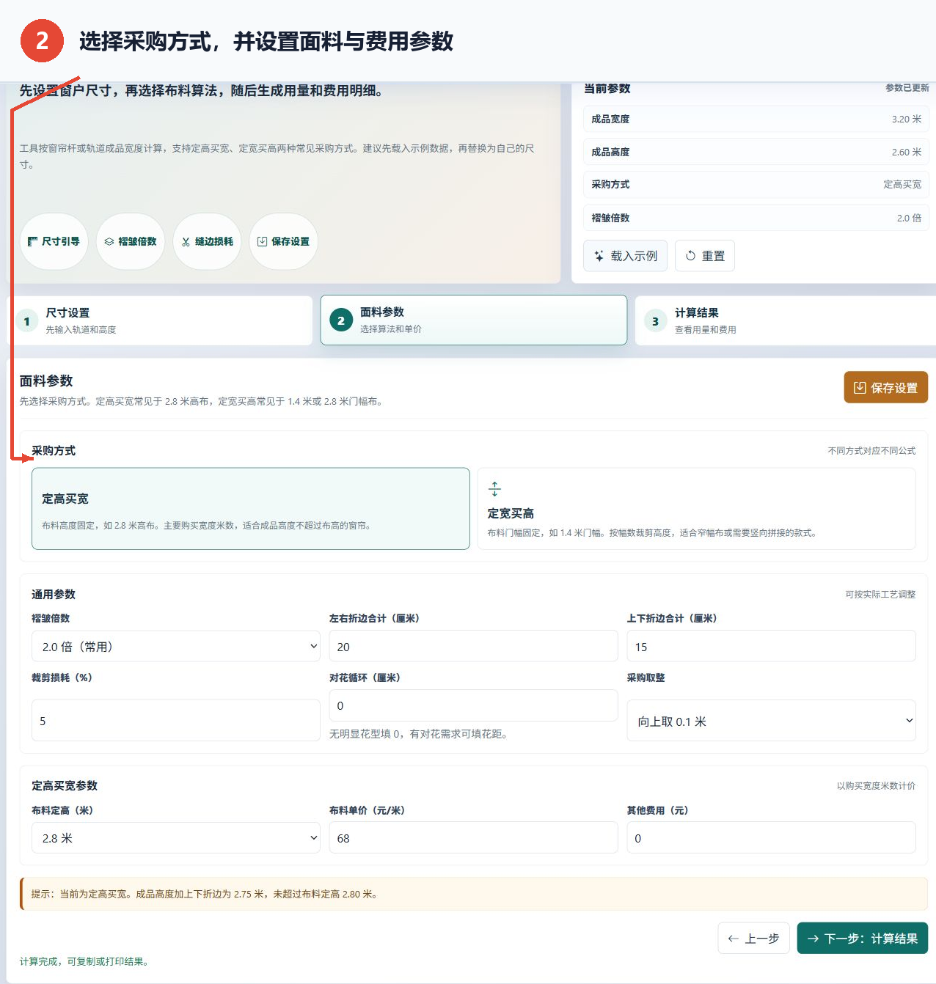Switch to step 2 面料参数 tab
Viewport: 936px width, 984px height.
click(474, 320)
